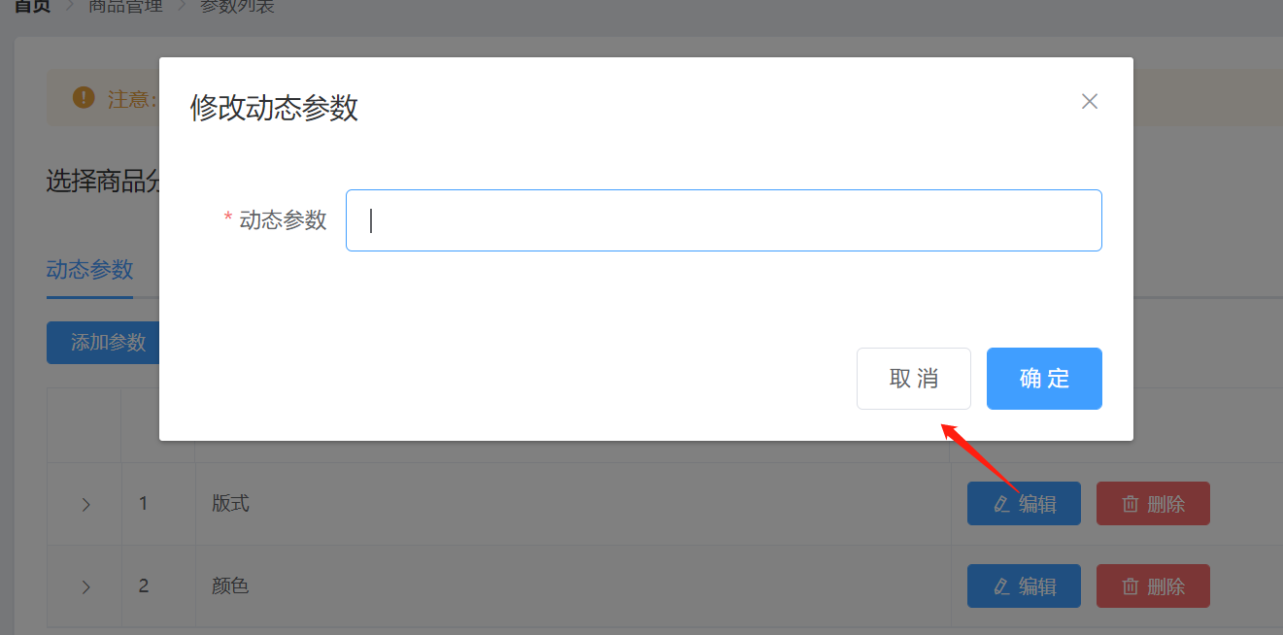Expand the 颜色 row chevron

click(85, 587)
